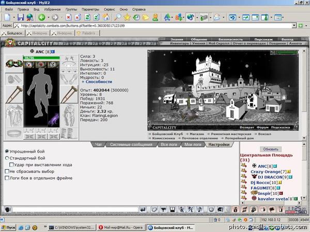310x232 pixels.
Task: Click the Инвентарь link in game menu
Action: pos(179,43)
